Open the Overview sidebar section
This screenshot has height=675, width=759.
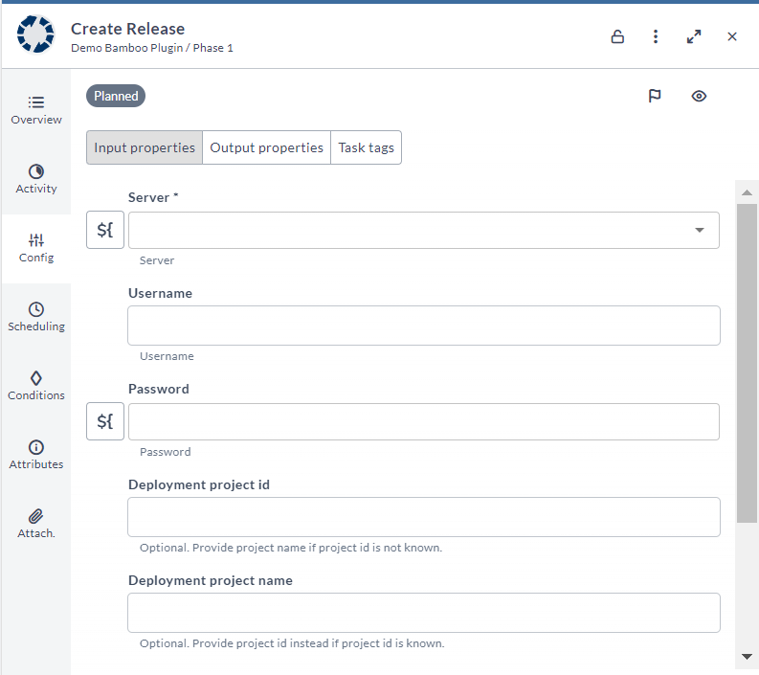tap(36, 110)
